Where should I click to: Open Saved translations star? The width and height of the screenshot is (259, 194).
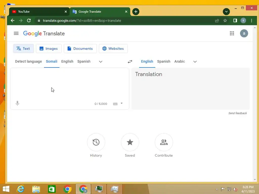[130, 142]
